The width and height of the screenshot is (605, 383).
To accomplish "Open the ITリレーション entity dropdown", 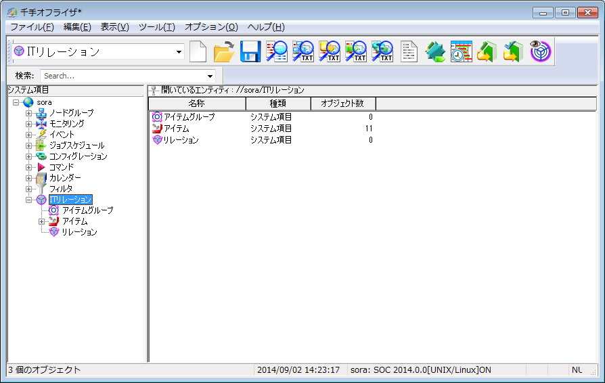I will [179, 51].
